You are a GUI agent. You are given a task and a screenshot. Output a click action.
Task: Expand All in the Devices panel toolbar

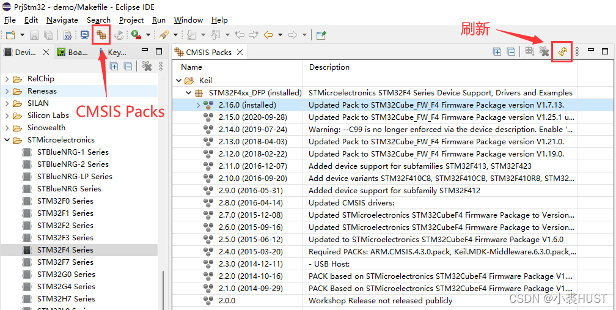coord(114,66)
